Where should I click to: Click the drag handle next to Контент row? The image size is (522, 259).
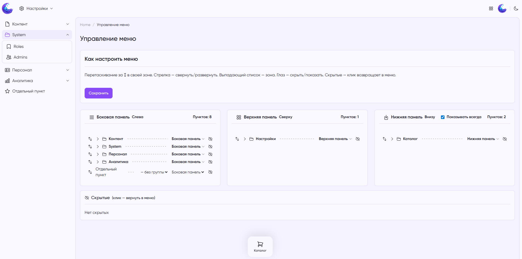pos(90,139)
